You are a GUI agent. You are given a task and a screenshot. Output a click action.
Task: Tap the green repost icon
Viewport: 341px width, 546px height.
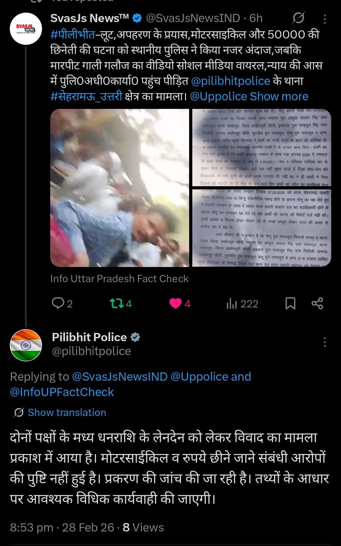coord(116,304)
